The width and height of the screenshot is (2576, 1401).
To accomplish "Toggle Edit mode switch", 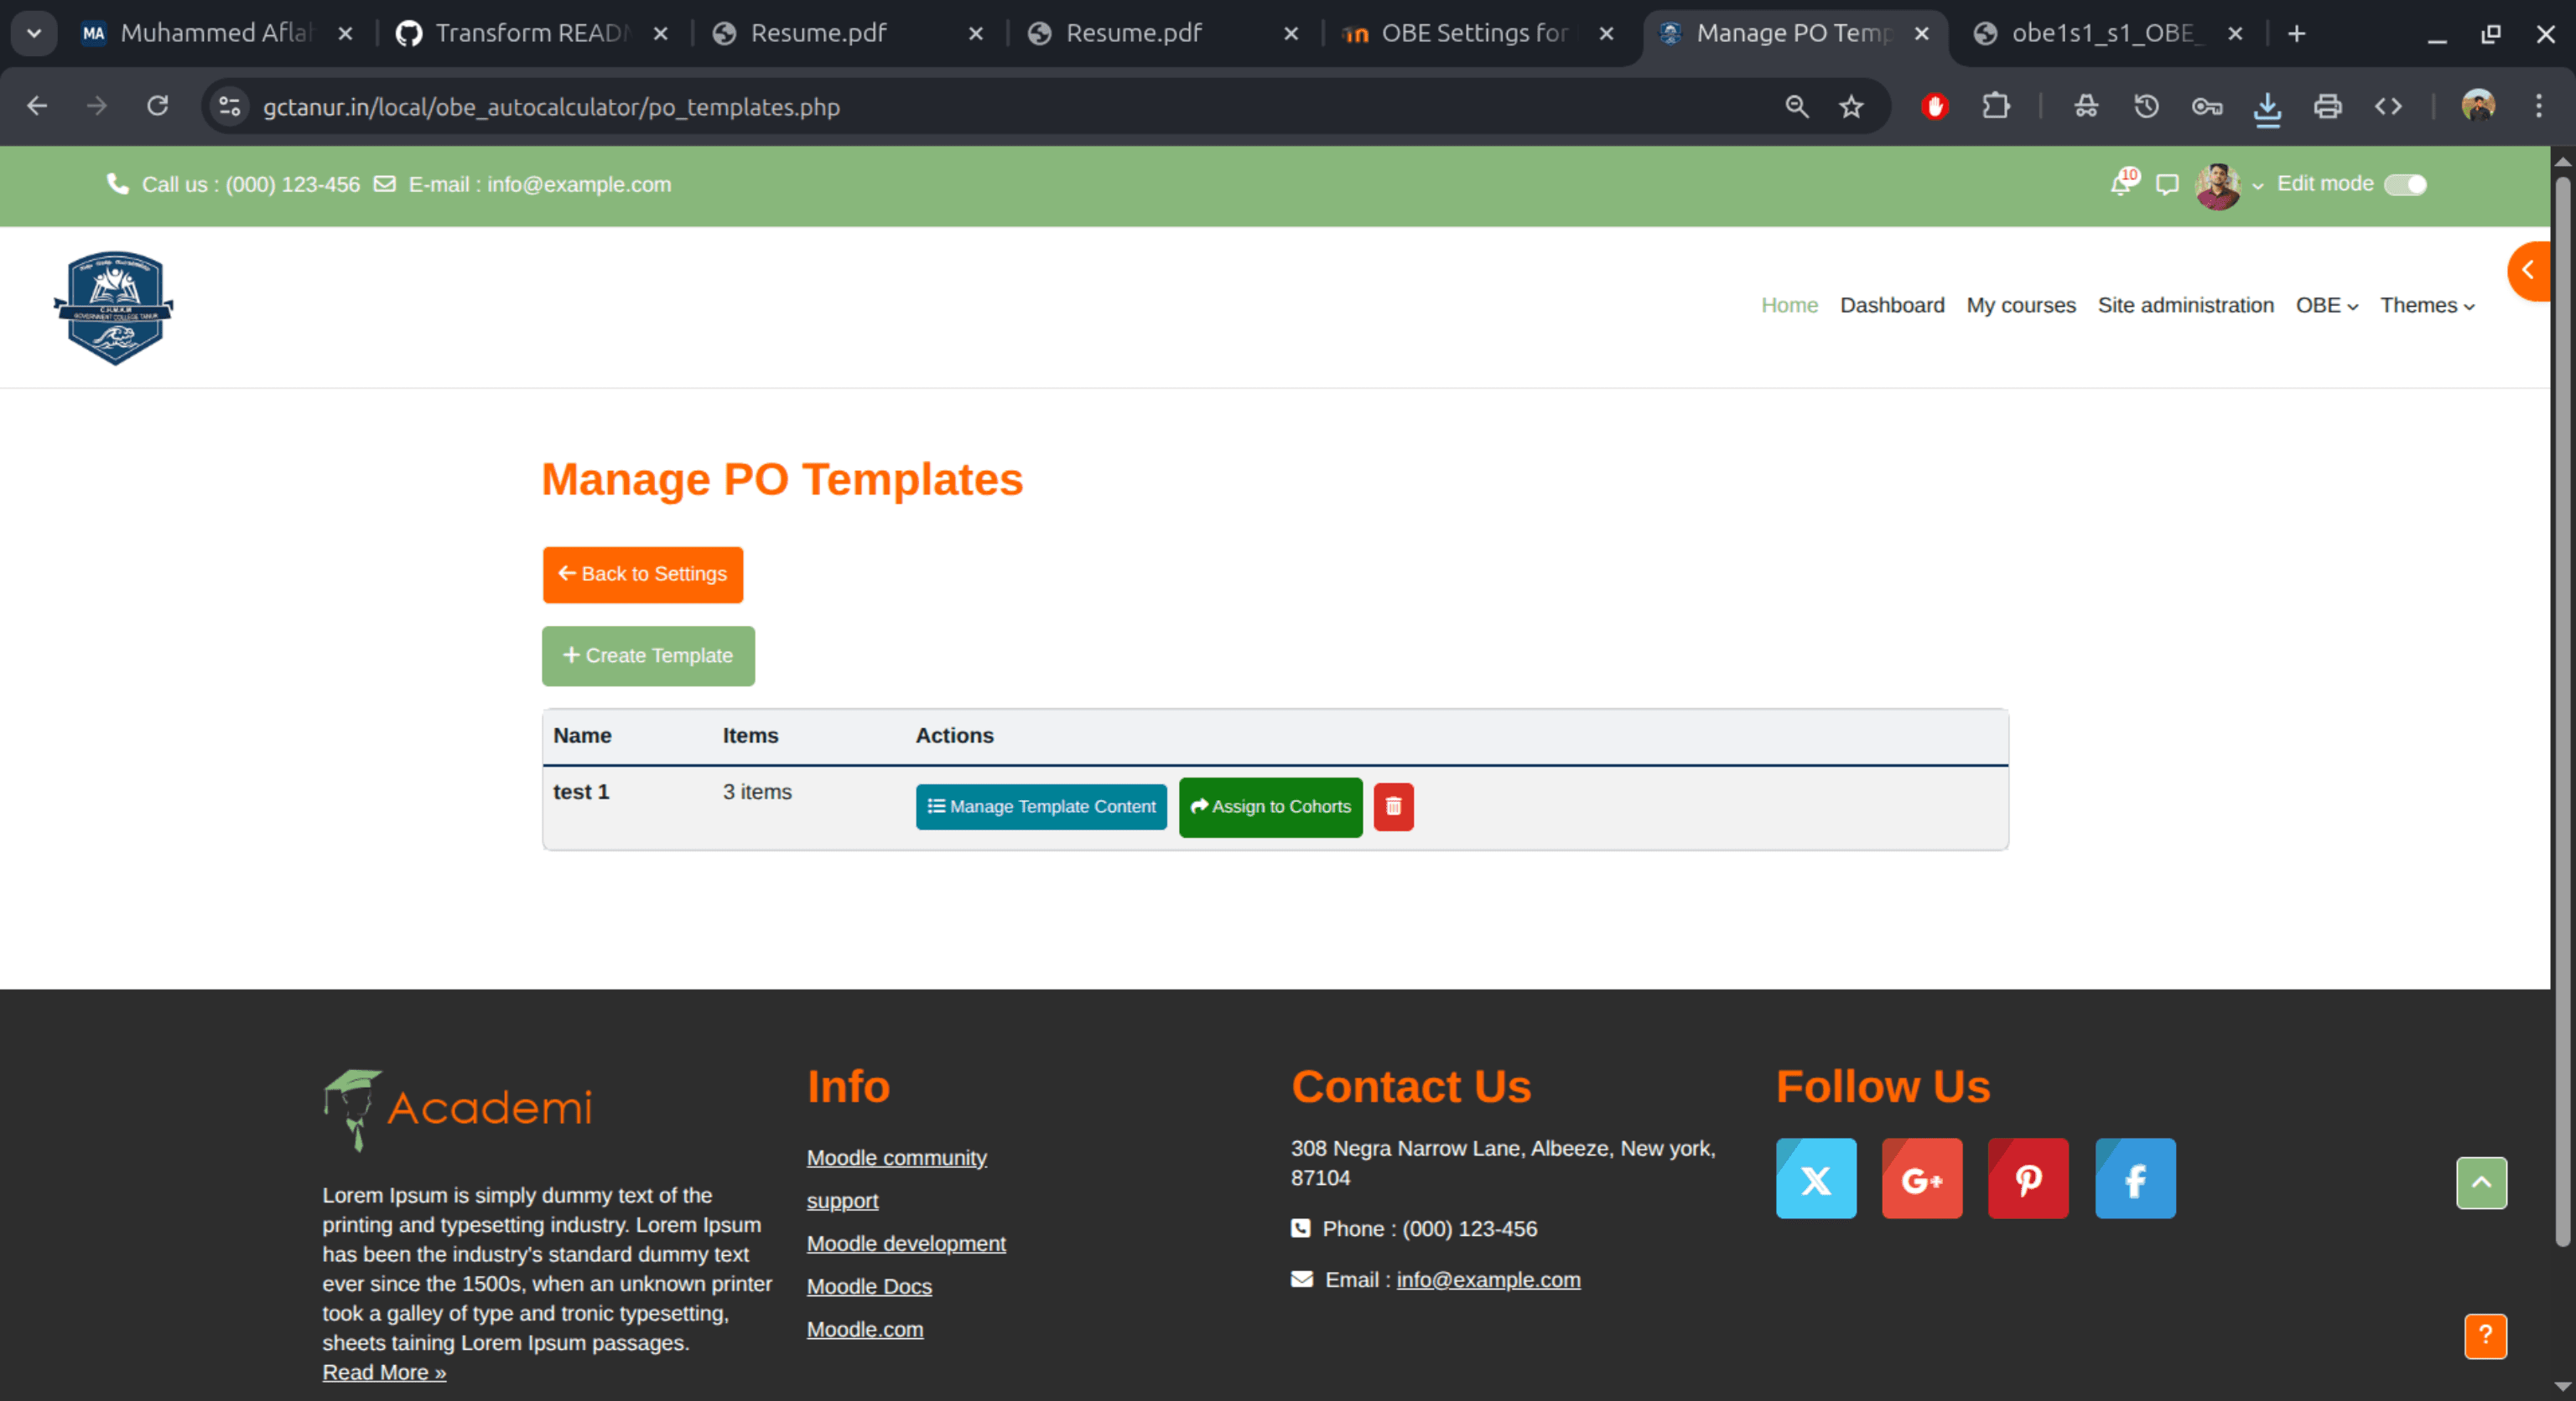I will point(2405,185).
